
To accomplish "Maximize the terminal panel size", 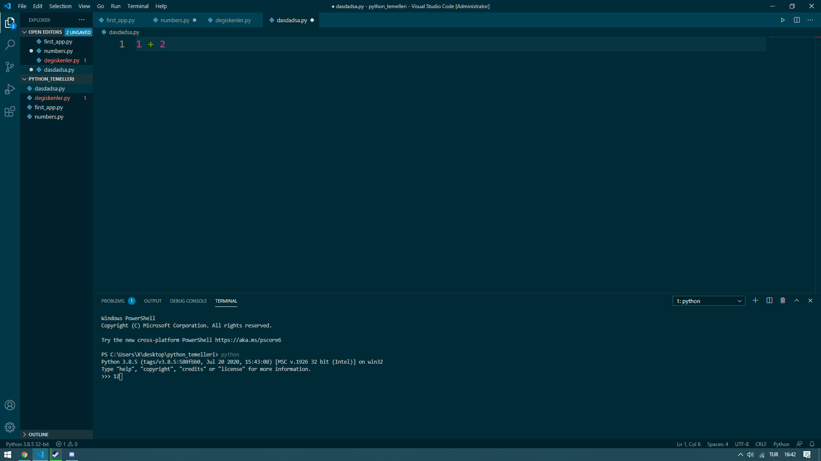I will tap(797, 301).
